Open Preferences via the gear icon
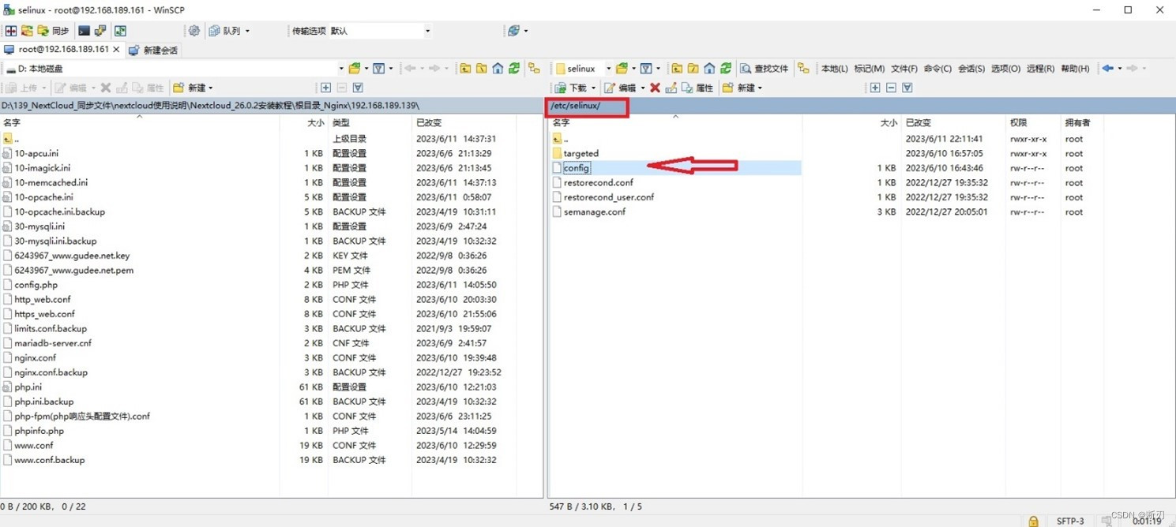The width and height of the screenshot is (1176, 527). 195,32
